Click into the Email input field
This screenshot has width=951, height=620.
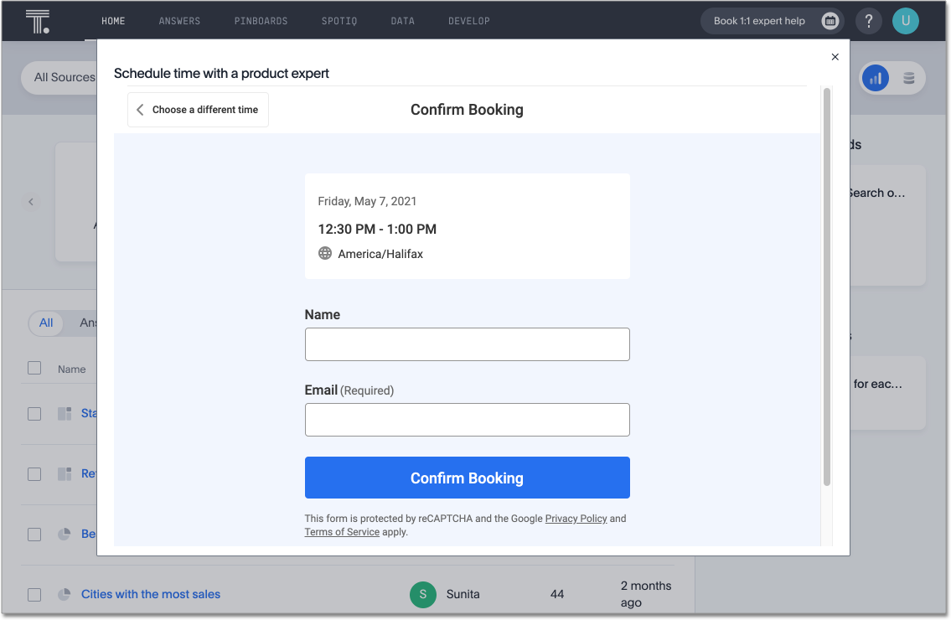(467, 420)
